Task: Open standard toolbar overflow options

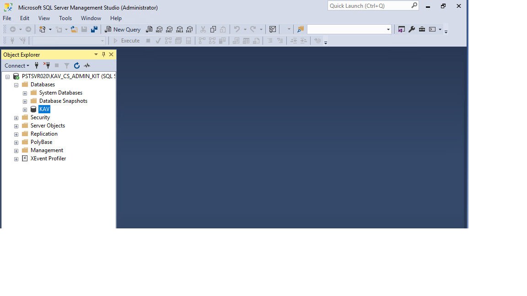Action: click(446, 32)
